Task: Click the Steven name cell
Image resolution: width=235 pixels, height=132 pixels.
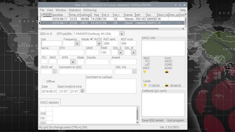Action: click(130, 19)
